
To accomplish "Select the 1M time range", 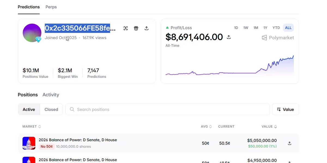I will click(256, 28).
